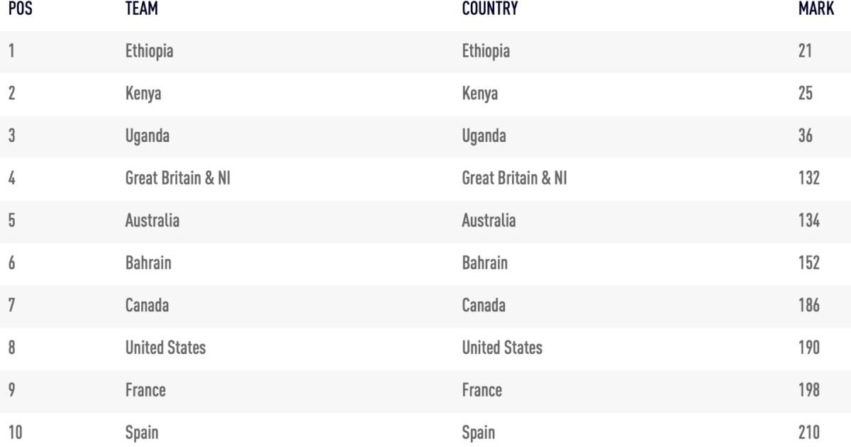Click position number 10
Screen dimensions: 851x447
click(x=15, y=433)
